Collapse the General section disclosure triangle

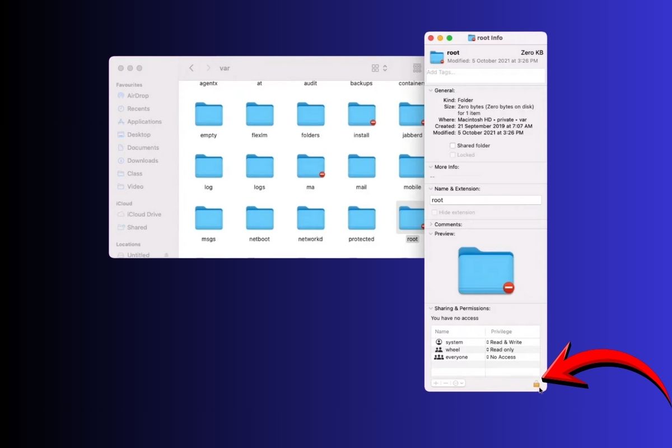click(432, 90)
